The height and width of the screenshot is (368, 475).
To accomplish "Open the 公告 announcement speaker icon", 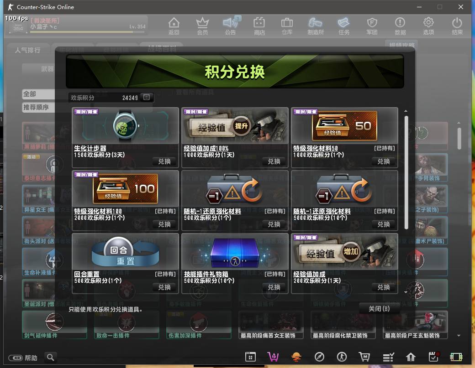I will tap(231, 26).
